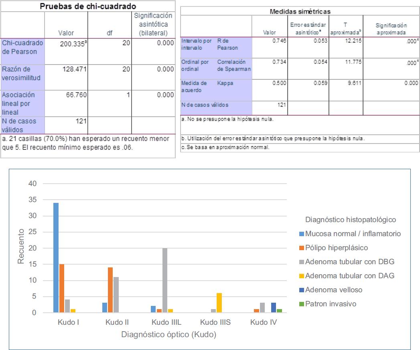Select the Diagnóstico óptico (Kudo) axis title
This screenshot has width=420, height=350.
coord(169,335)
